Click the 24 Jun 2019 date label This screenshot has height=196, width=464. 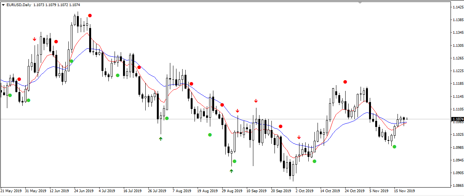(84, 191)
